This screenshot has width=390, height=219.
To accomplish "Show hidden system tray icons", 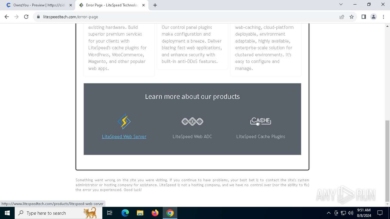I will (x=328, y=213).
